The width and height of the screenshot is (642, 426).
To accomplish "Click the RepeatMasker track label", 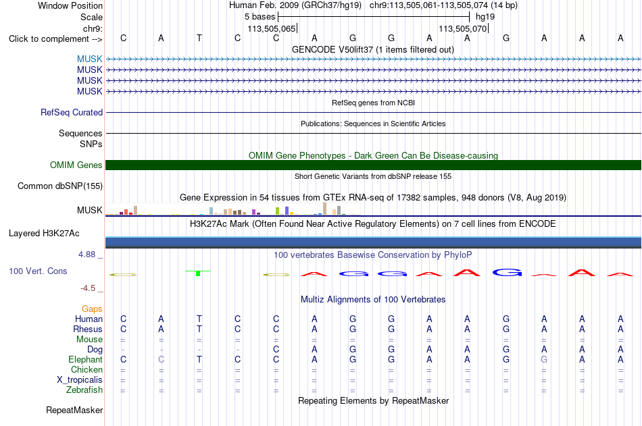I will coord(74,410).
